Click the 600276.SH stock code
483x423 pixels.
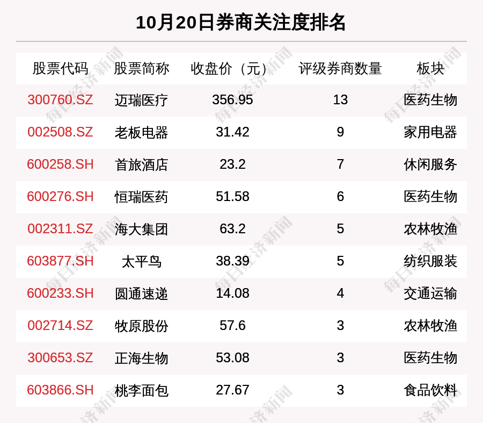click(60, 197)
